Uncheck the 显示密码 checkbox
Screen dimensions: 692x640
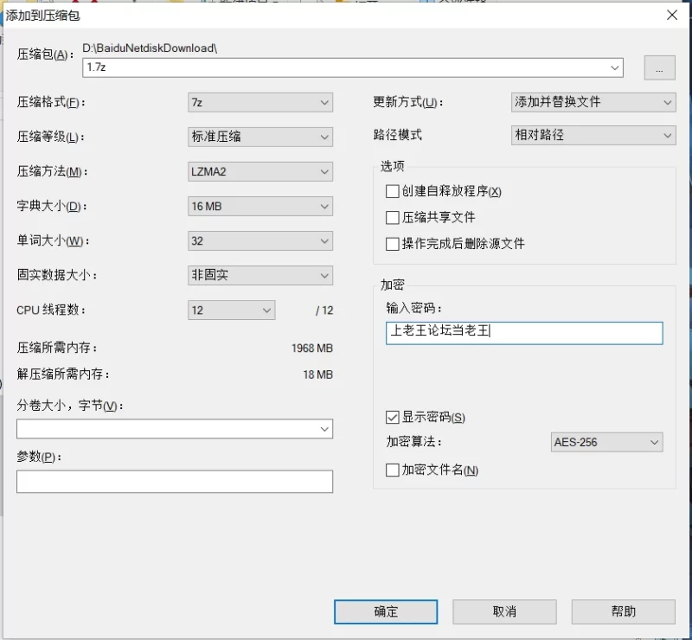click(393, 417)
